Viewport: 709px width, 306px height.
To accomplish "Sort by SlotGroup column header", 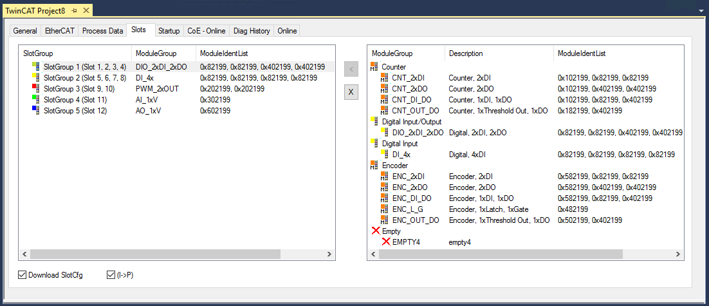I will coord(75,53).
